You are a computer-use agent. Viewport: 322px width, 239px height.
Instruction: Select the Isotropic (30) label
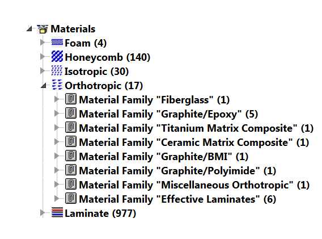[x=96, y=72]
